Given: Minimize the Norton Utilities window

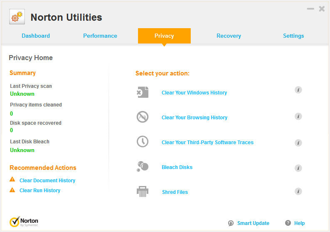Looking at the screenshot, I should [310, 9].
